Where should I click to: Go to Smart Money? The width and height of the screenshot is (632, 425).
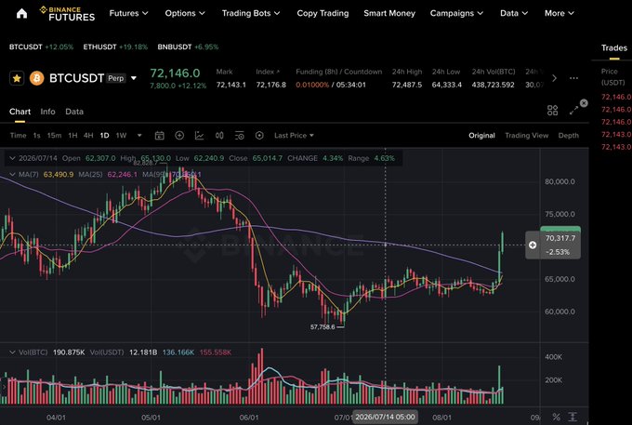(x=389, y=13)
